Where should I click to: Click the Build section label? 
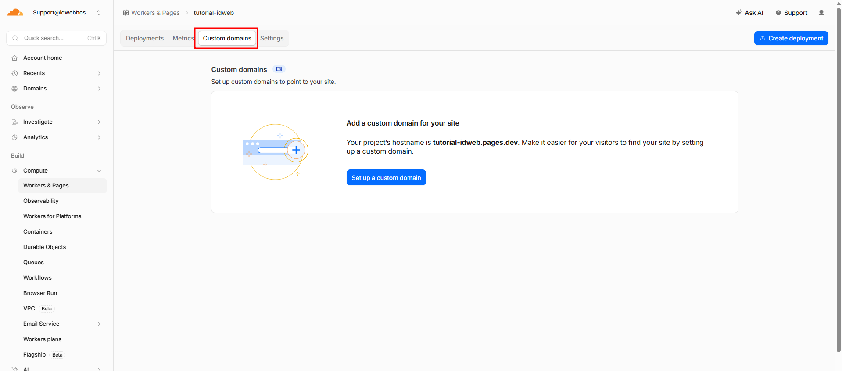tap(18, 156)
